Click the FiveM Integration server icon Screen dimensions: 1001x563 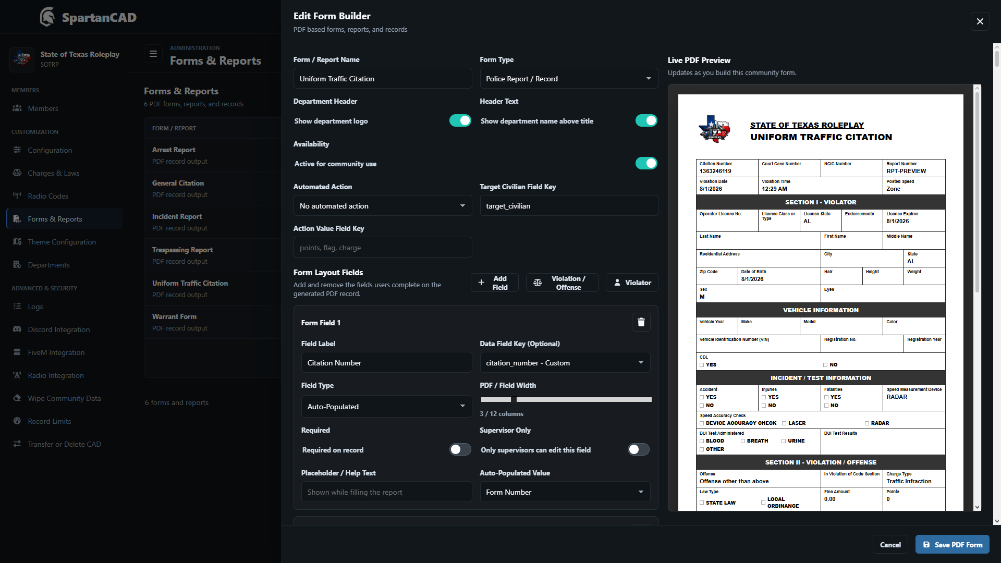(17, 352)
